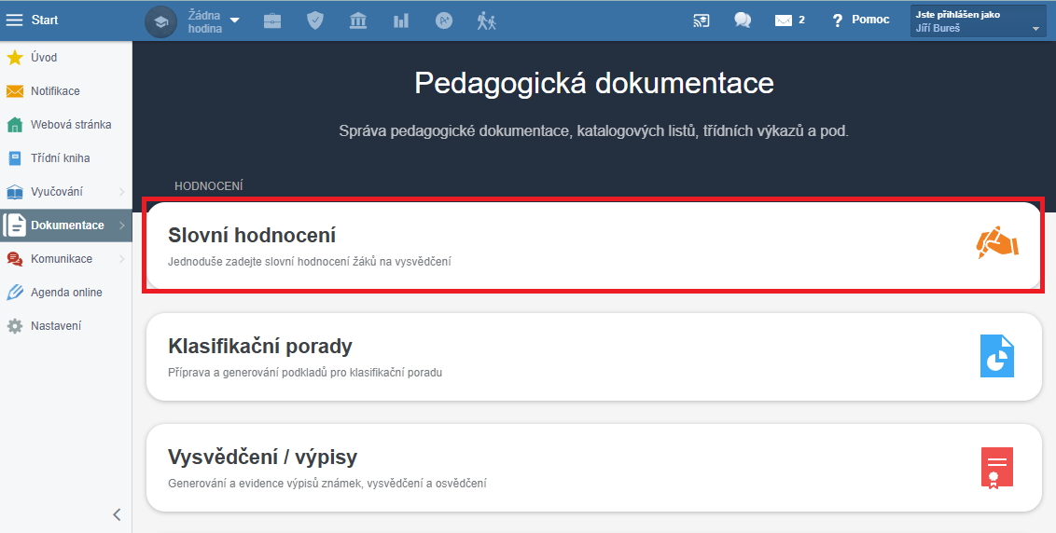
Task: Open the Vysvědčení / výpisy card
Action: click(594, 468)
